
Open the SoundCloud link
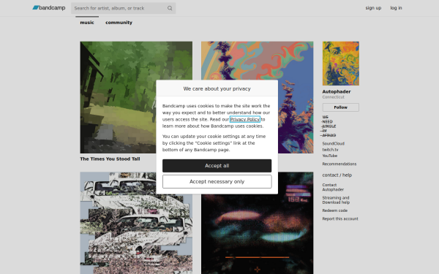coord(333,143)
